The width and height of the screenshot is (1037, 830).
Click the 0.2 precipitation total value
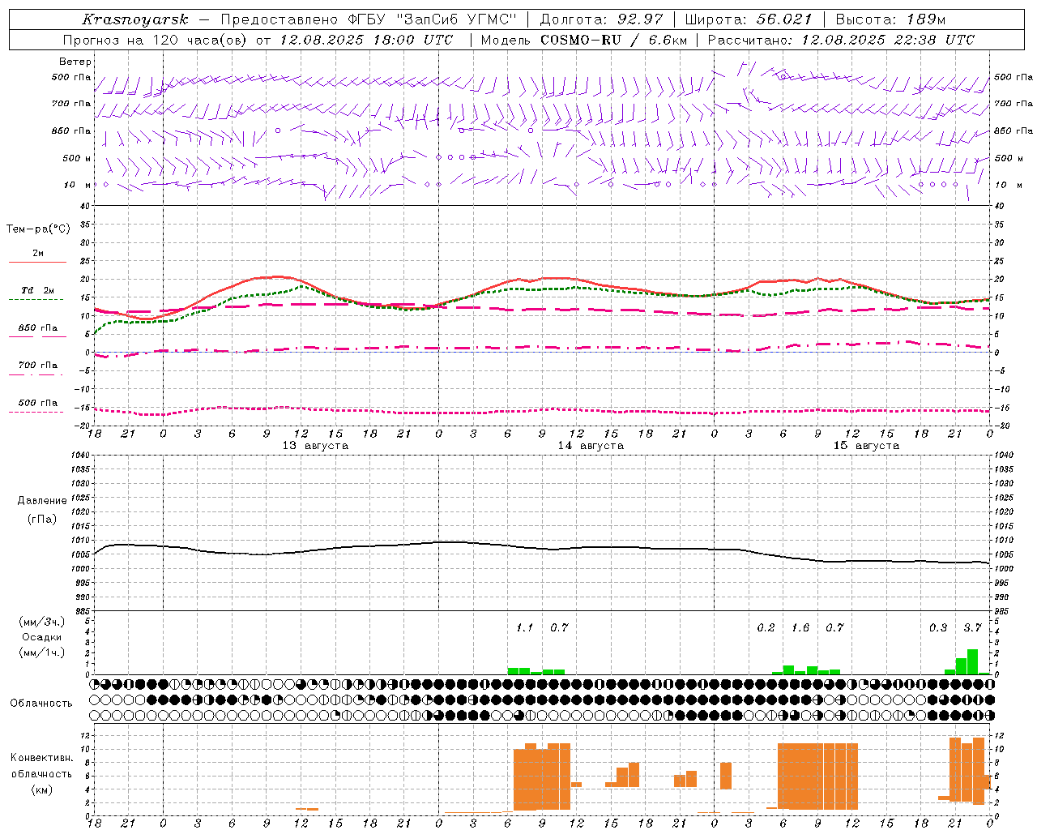(x=766, y=627)
